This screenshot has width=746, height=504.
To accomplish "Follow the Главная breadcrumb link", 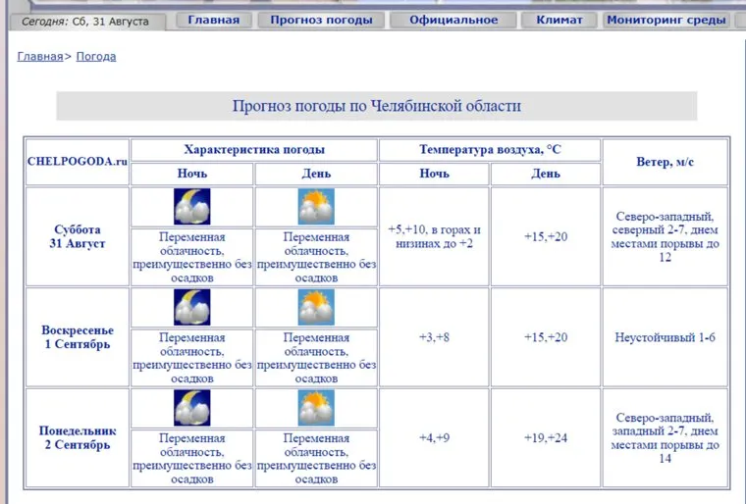I will 40,57.
